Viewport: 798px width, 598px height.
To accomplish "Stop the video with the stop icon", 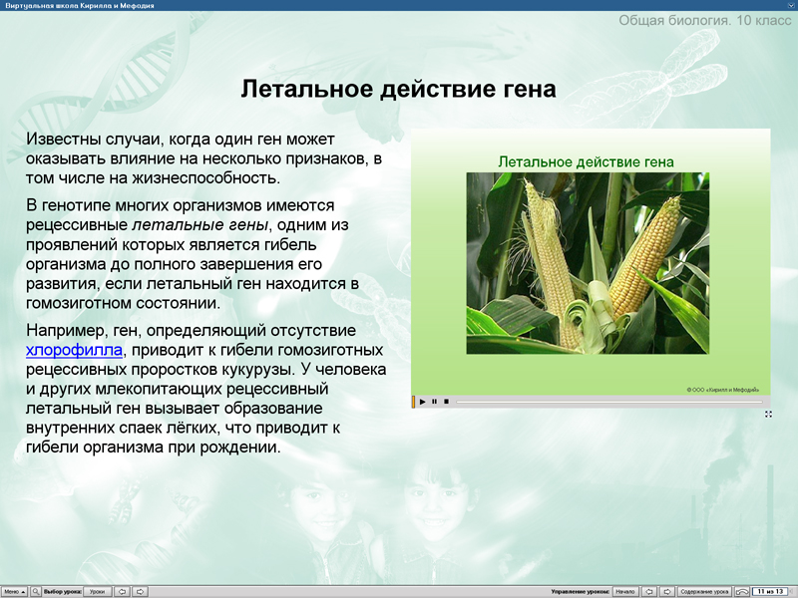I will point(448,401).
